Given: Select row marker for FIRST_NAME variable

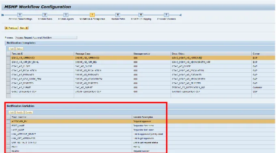Looking at the screenshot, I should 8,126.
